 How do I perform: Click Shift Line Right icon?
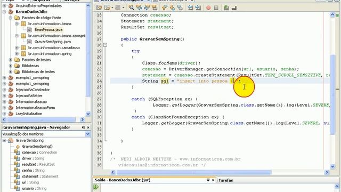coord(198,7)
